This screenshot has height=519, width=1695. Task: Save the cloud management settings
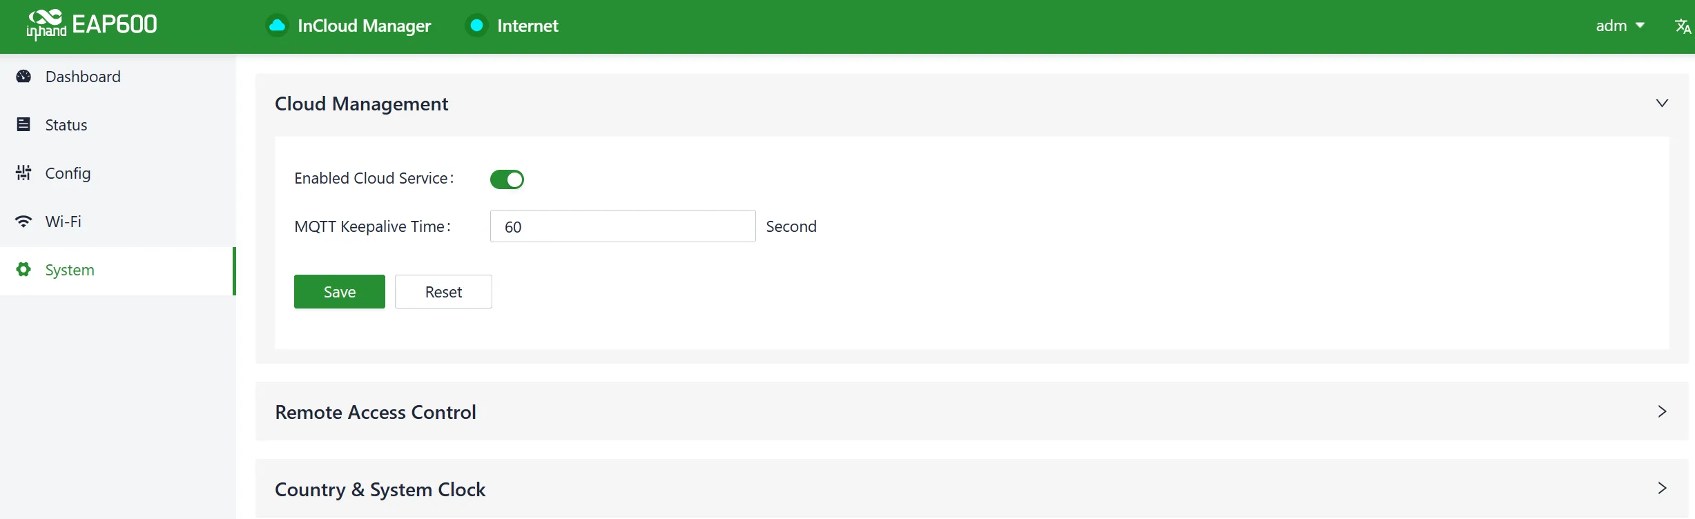(340, 292)
